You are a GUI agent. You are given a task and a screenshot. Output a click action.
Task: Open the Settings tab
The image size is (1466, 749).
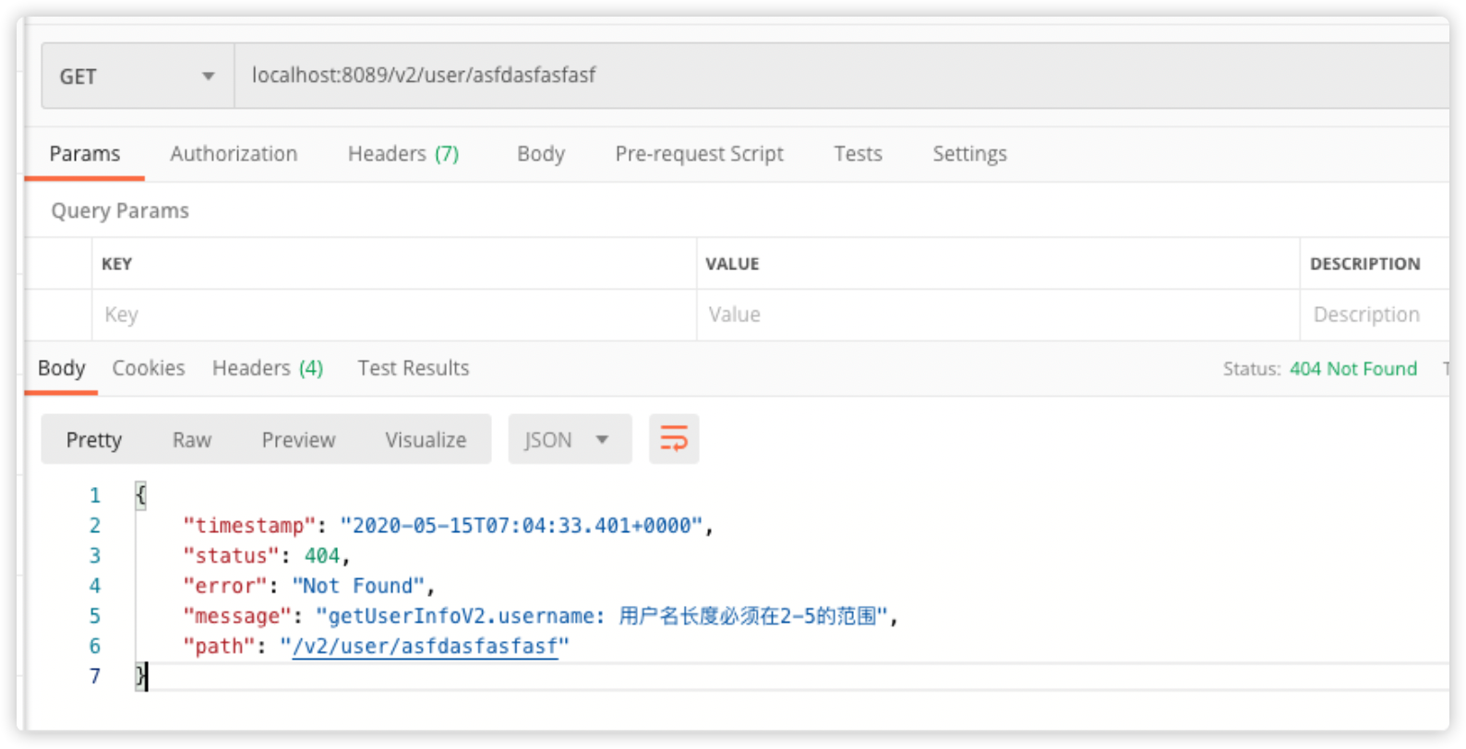click(x=969, y=154)
